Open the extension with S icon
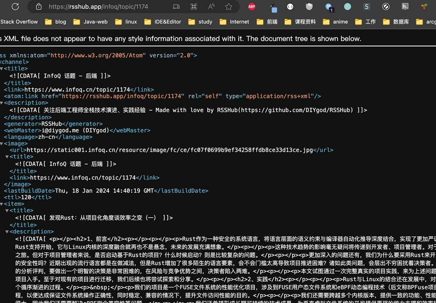 coord(367,7)
